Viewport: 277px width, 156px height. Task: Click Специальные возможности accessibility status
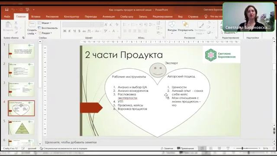(64, 148)
